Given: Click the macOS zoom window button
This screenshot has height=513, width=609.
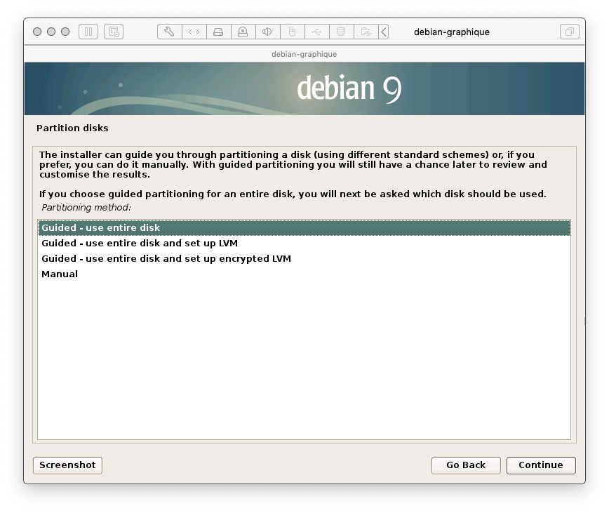Looking at the screenshot, I should pos(65,32).
